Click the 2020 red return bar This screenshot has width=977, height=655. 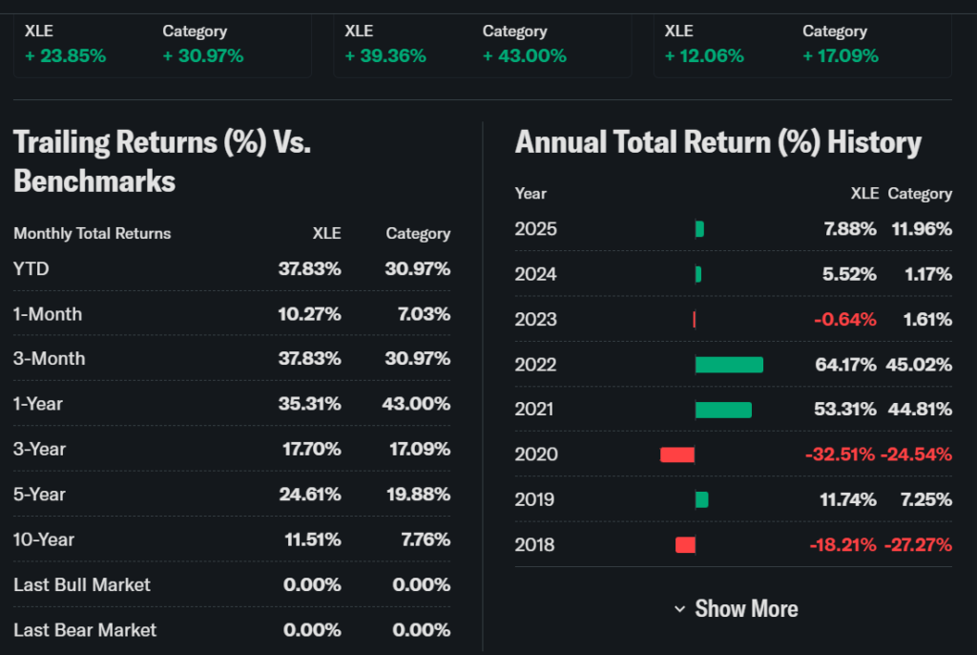677,454
